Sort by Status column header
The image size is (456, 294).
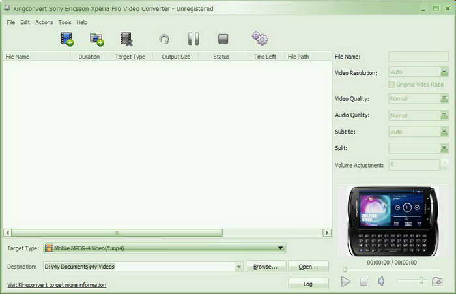221,57
